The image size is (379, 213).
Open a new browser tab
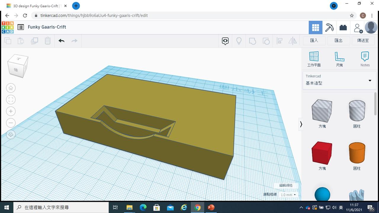click(76, 6)
